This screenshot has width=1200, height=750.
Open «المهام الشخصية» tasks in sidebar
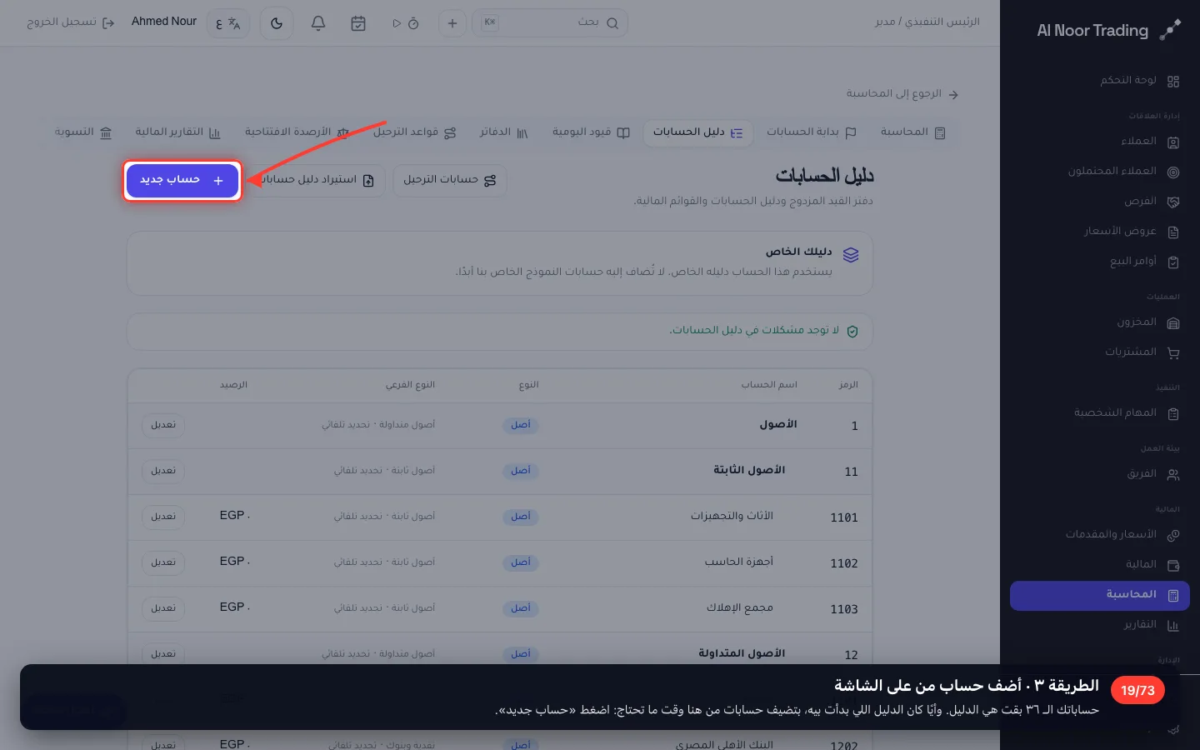[1100, 413]
